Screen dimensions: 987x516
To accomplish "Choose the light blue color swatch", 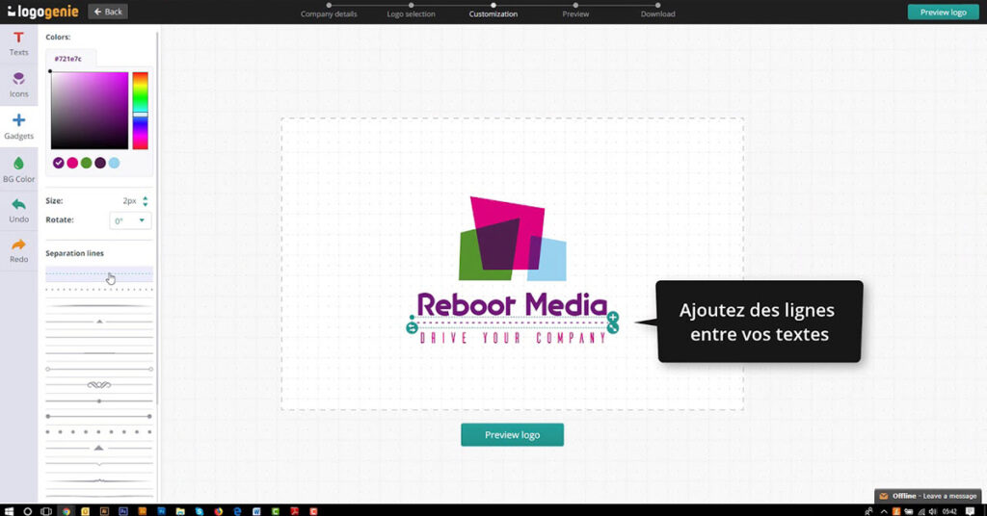I will click(114, 163).
